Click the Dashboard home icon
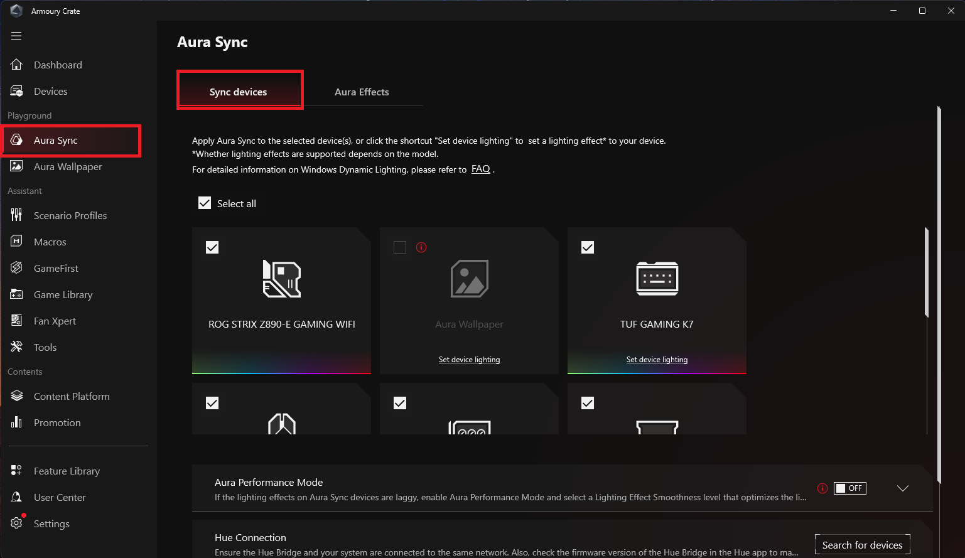965x558 pixels. [x=17, y=65]
